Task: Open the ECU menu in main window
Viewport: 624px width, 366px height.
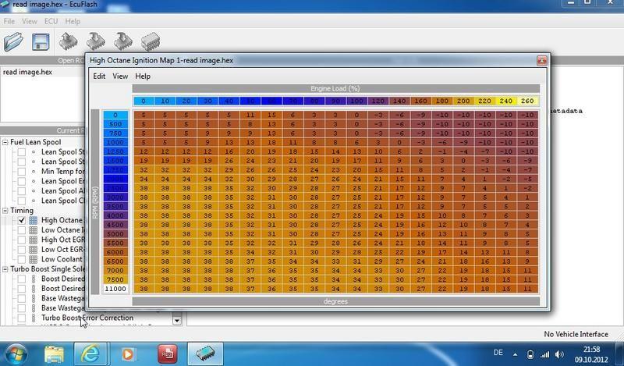Action: click(51, 21)
